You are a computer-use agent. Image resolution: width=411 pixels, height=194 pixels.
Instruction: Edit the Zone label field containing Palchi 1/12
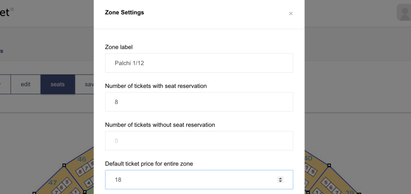point(199,63)
